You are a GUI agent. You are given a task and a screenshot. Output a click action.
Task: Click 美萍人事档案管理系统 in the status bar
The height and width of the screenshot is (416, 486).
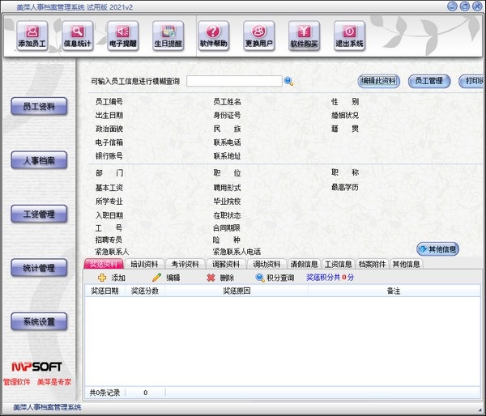pyautogui.click(x=47, y=407)
